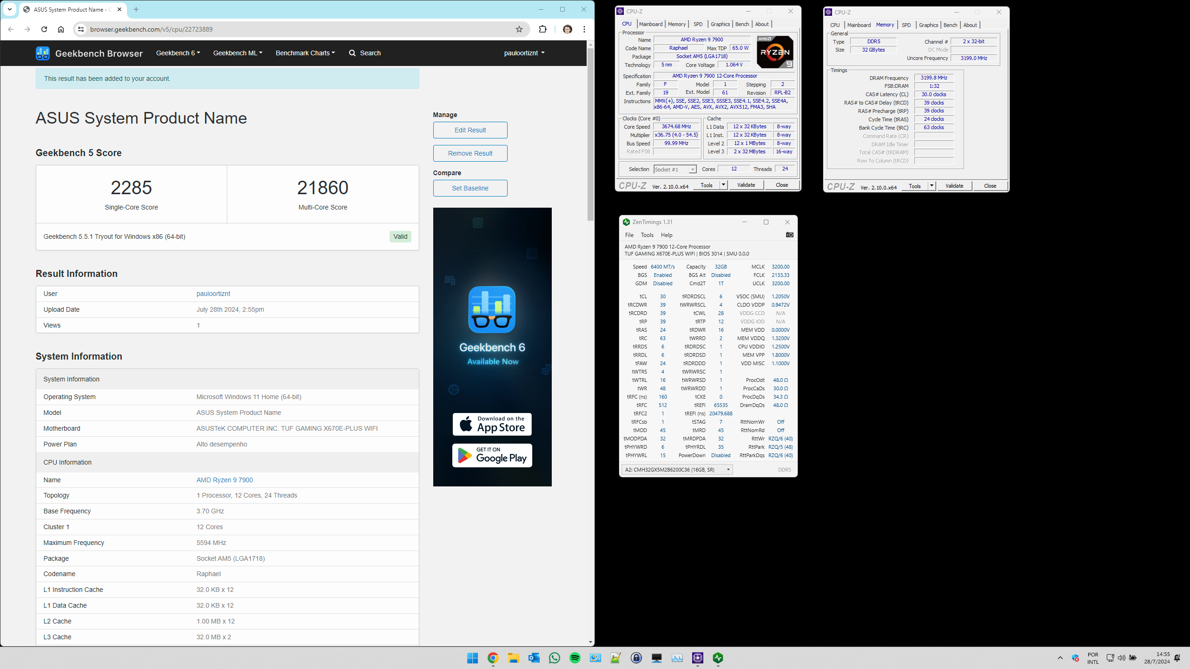The image size is (1190, 669).
Task: Click the Valid badge on the result
Action: tap(400, 236)
